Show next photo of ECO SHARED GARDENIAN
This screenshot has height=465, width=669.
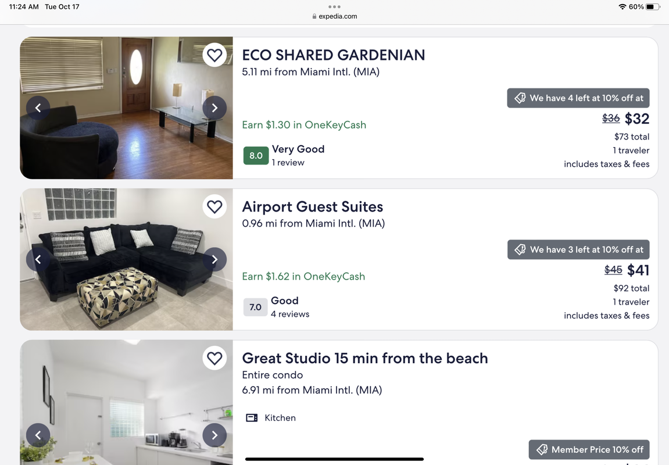pos(214,108)
